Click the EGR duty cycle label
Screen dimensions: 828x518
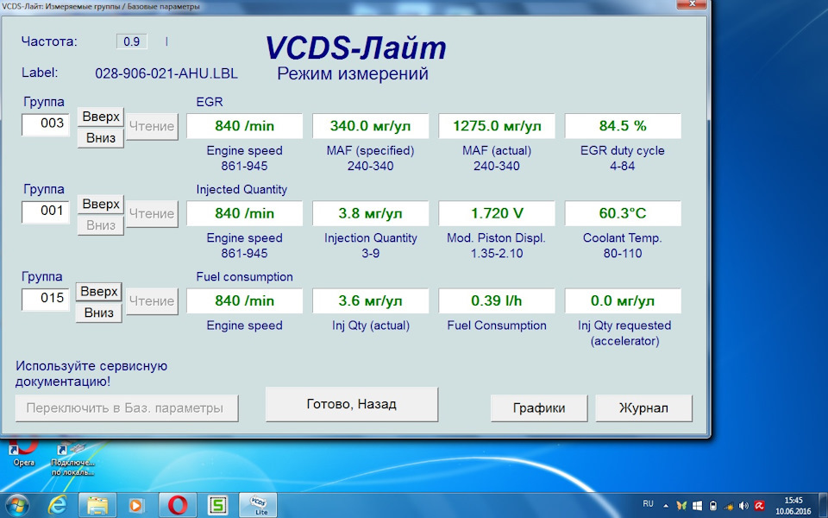(x=623, y=150)
